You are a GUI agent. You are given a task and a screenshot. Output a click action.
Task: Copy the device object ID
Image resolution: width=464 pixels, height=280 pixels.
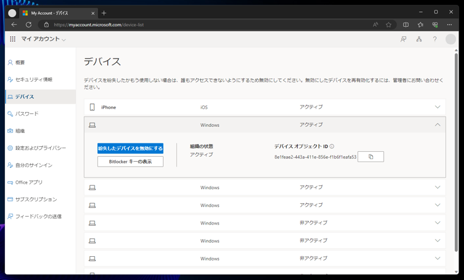click(x=371, y=157)
